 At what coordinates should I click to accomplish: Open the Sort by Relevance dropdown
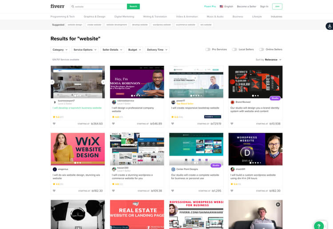coord(269,60)
